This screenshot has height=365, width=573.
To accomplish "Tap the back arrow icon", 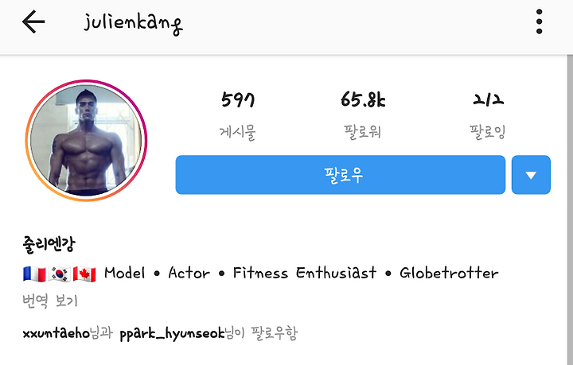I will coord(33,21).
